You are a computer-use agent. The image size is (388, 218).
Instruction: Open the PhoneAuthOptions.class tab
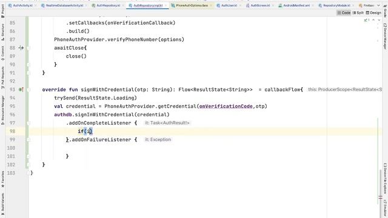click(x=192, y=5)
